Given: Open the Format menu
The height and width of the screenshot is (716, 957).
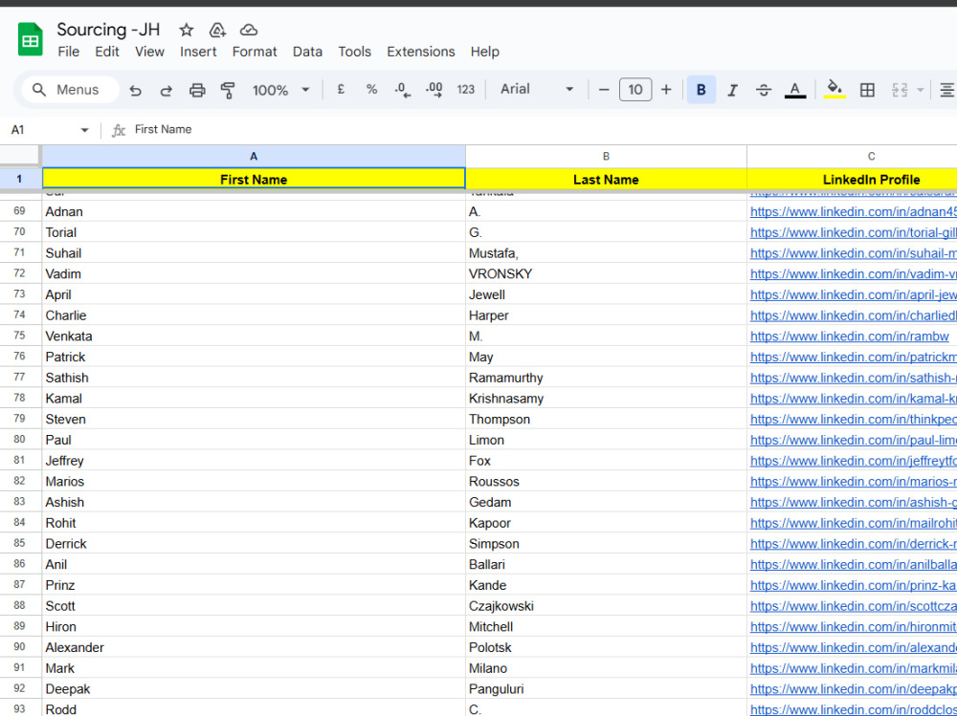Looking at the screenshot, I should point(255,52).
